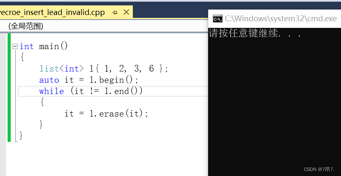This screenshot has height=176, width=341.
Task: Click the 'int main()' code line
Action: [44, 46]
